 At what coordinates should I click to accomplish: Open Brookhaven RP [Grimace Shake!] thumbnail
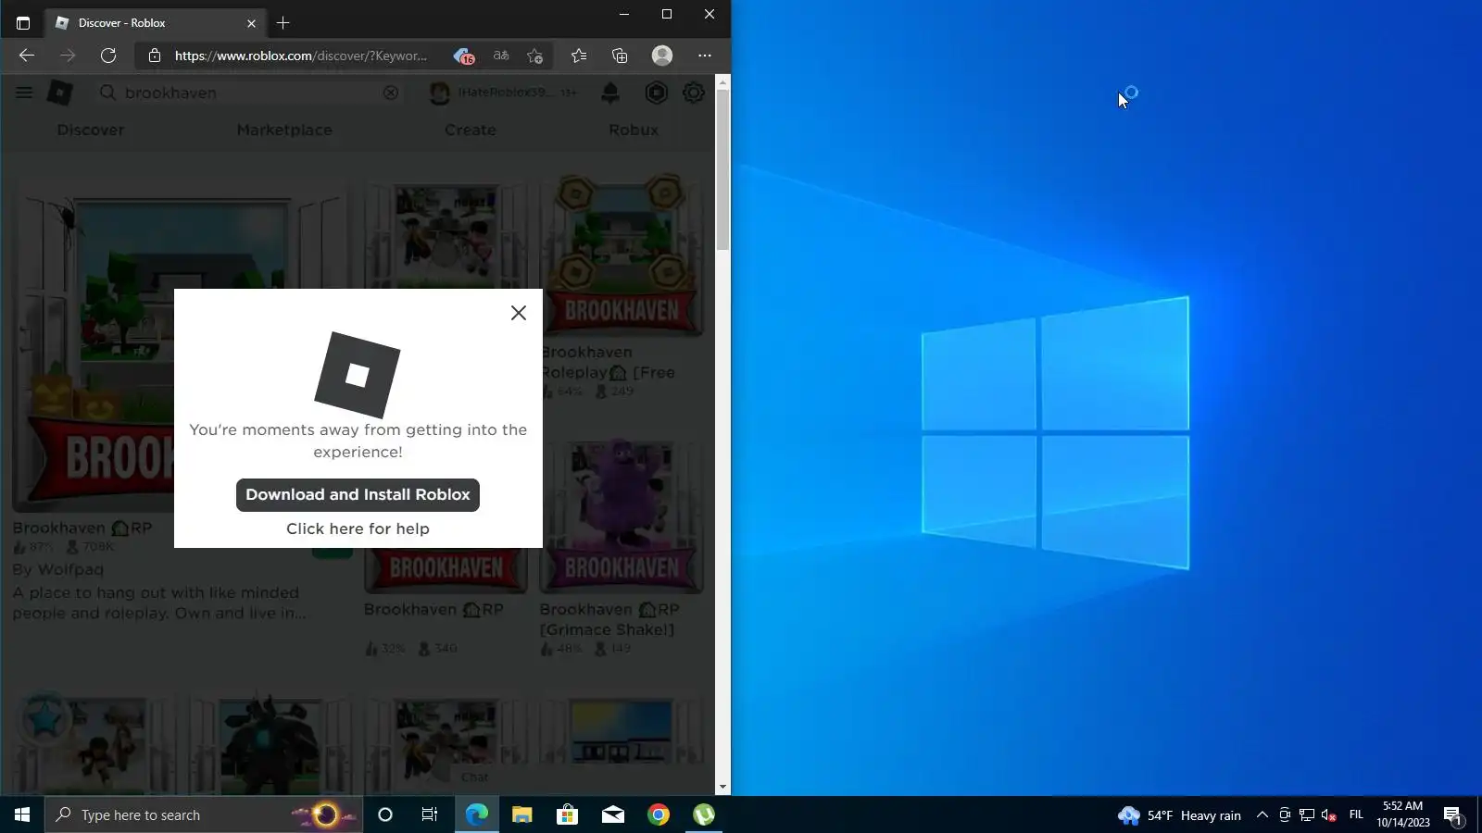pyautogui.click(x=622, y=516)
